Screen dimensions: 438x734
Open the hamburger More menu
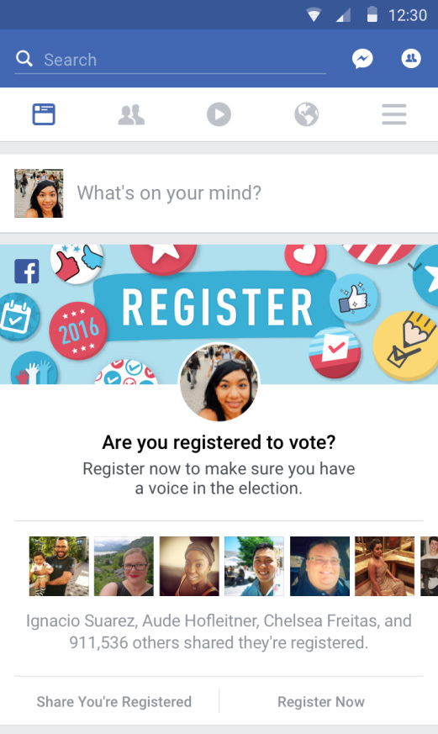click(x=394, y=114)
